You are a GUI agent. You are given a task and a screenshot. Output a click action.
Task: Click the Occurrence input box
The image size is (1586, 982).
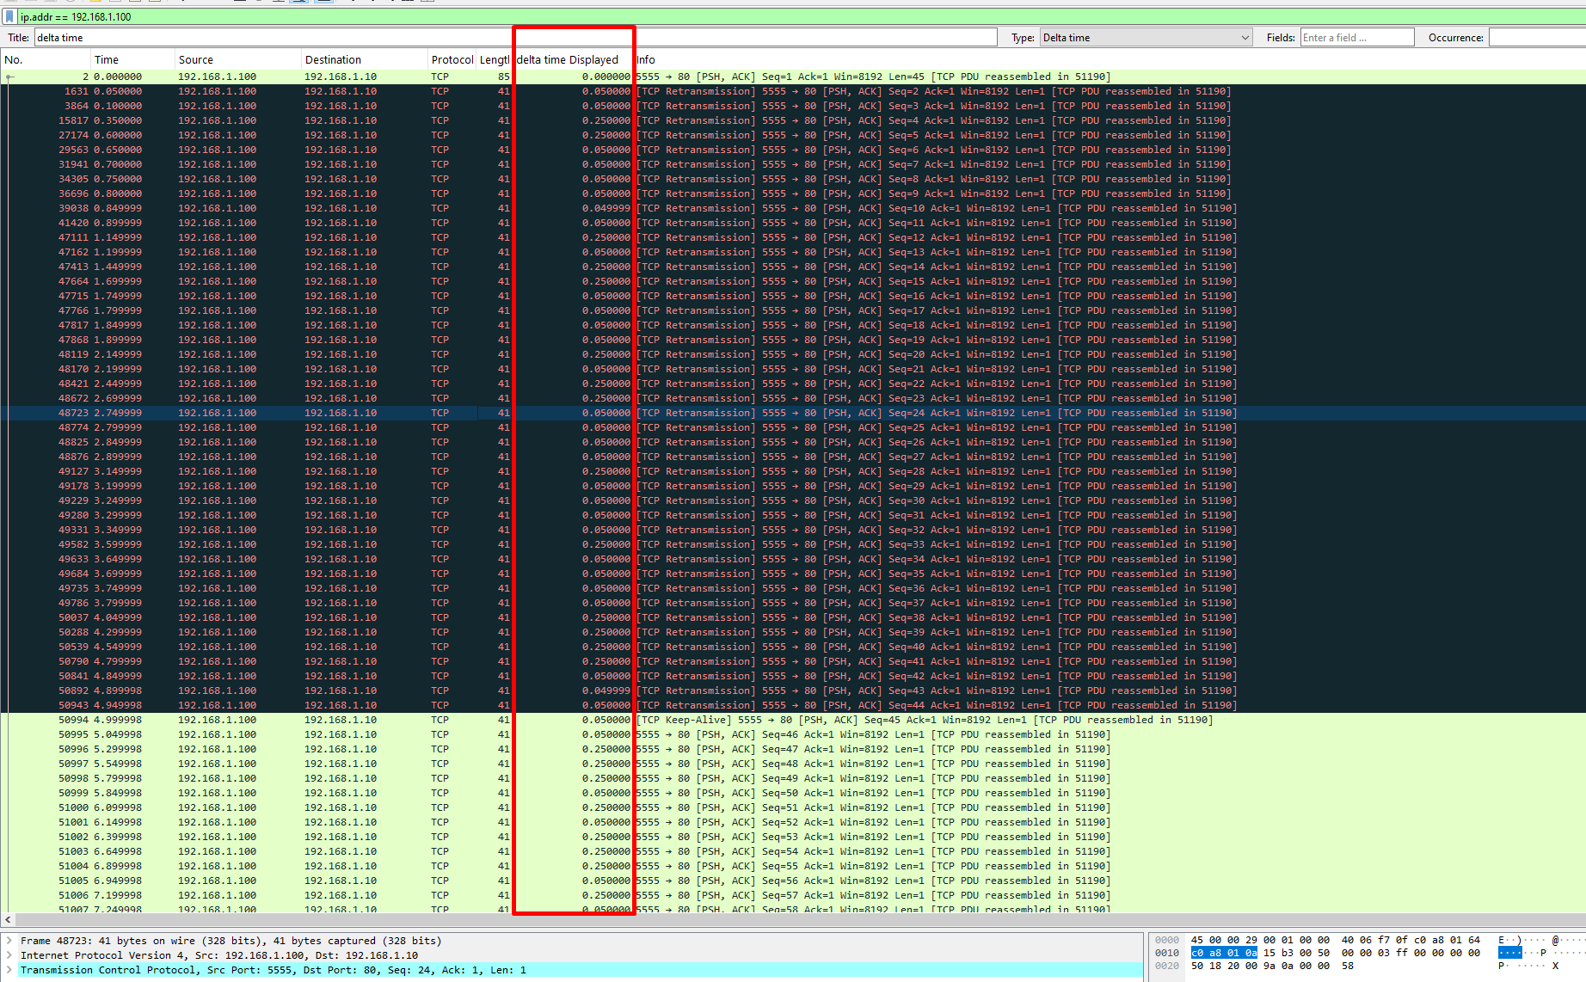[x=1536, y=38]
